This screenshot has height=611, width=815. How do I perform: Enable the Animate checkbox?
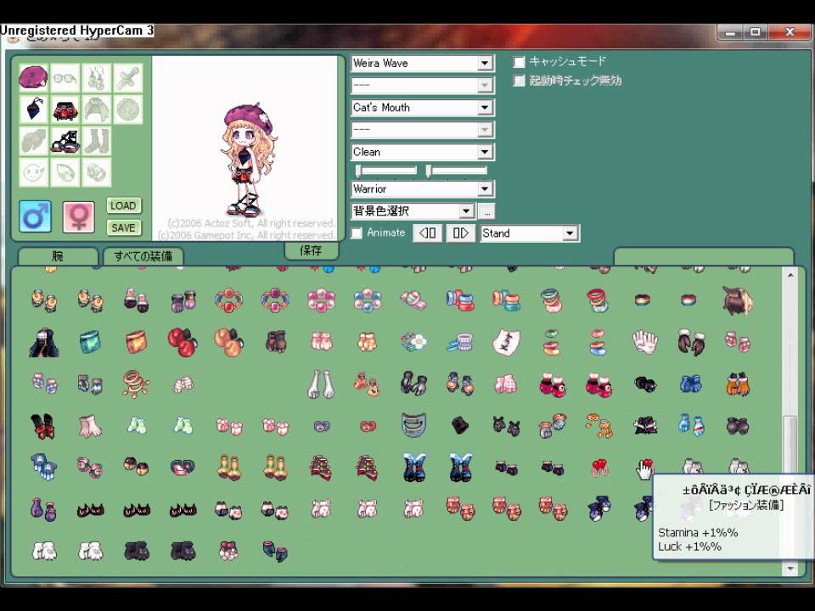pyautogui.click(x=357, y=233)
